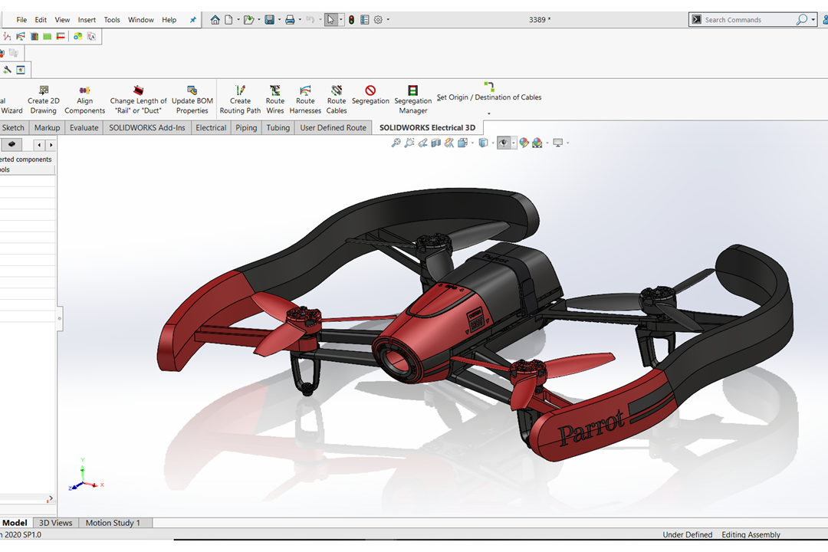
Task: Toggle Section View
Action: coord(435,143)
